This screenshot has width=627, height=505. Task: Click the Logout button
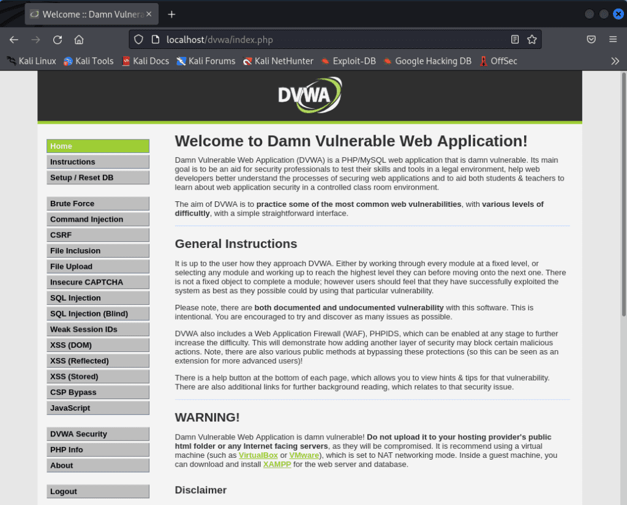(98, 492)
